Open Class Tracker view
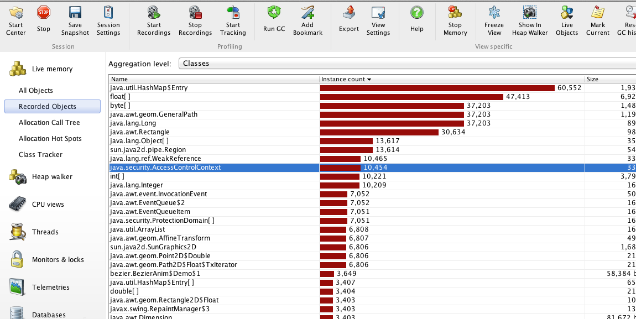This screenshot has height=319, width=636. pos(40,154)
